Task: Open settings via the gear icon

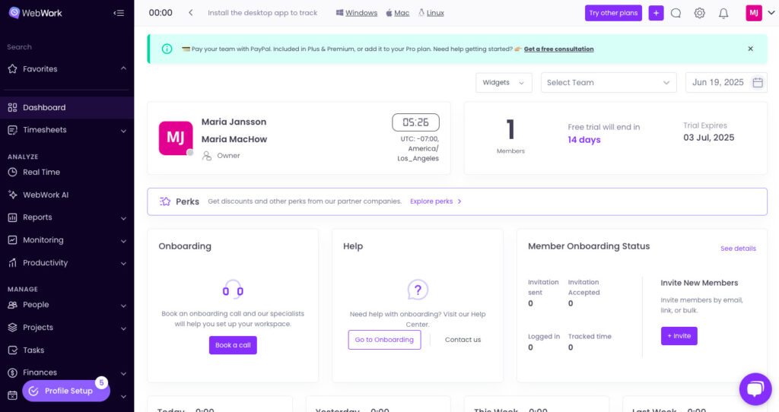Action: tap(700, 14)
